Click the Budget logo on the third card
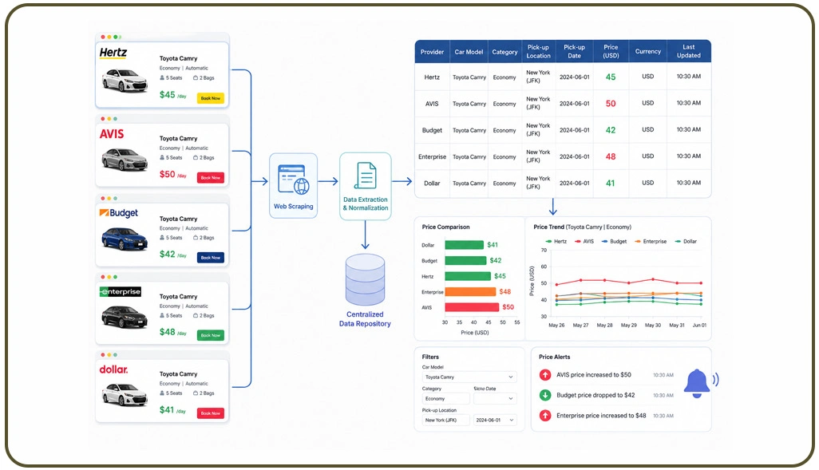This screenshot has height=470, width=819. [119, 213]
